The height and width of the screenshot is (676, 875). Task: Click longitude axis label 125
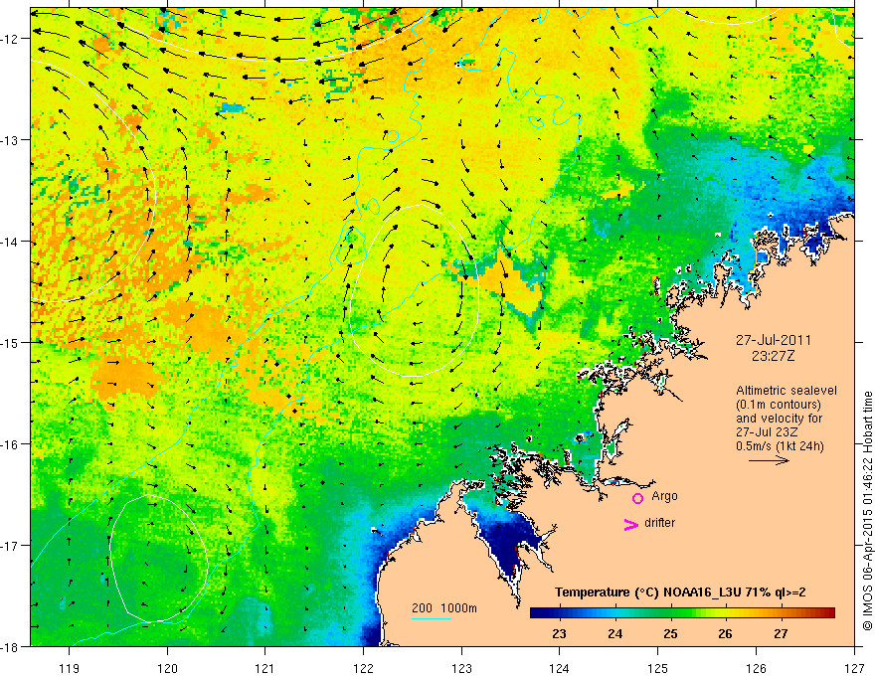(x=658, y=669)
